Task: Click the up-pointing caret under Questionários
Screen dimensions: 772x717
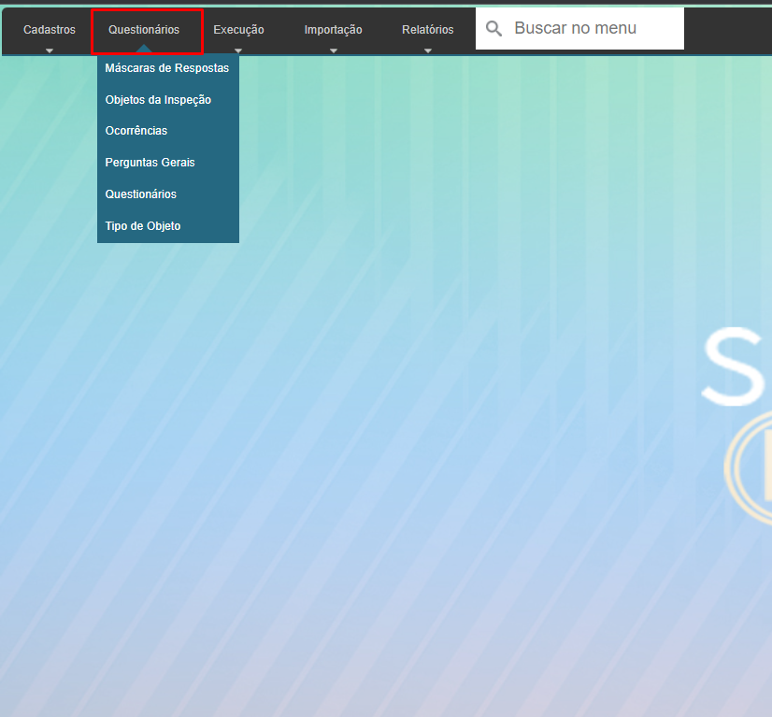Action: 145,50
